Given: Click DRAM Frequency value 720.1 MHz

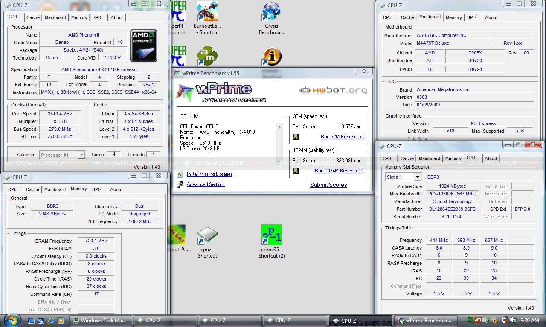Looking at the screenshot, I should click(x=96, y=241).
